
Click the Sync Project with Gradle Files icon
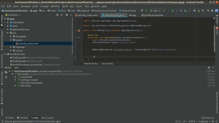coord(194,11)
